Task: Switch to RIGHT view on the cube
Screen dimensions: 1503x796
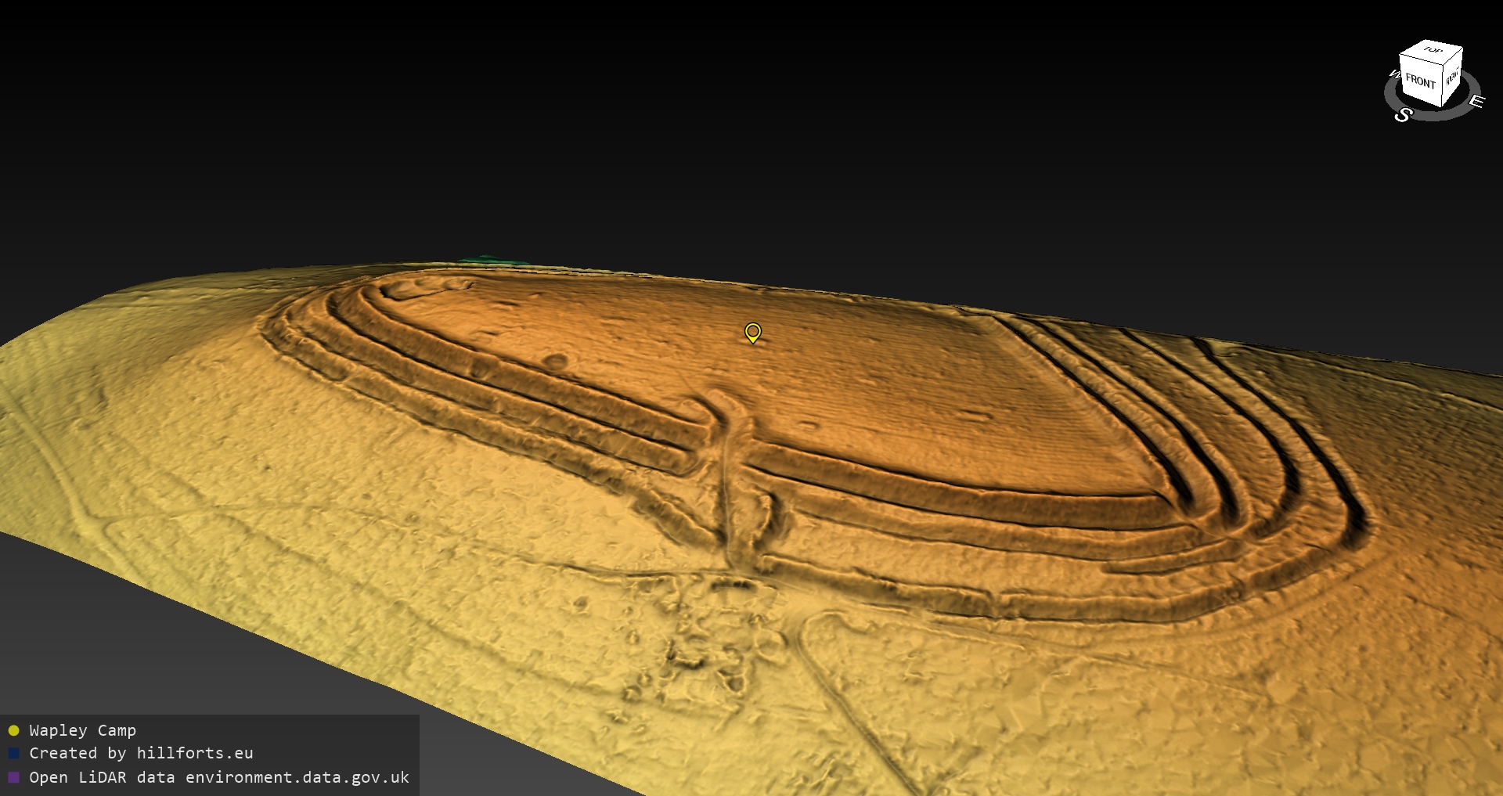Action: pyautogui.click(x=1452, y=77)
